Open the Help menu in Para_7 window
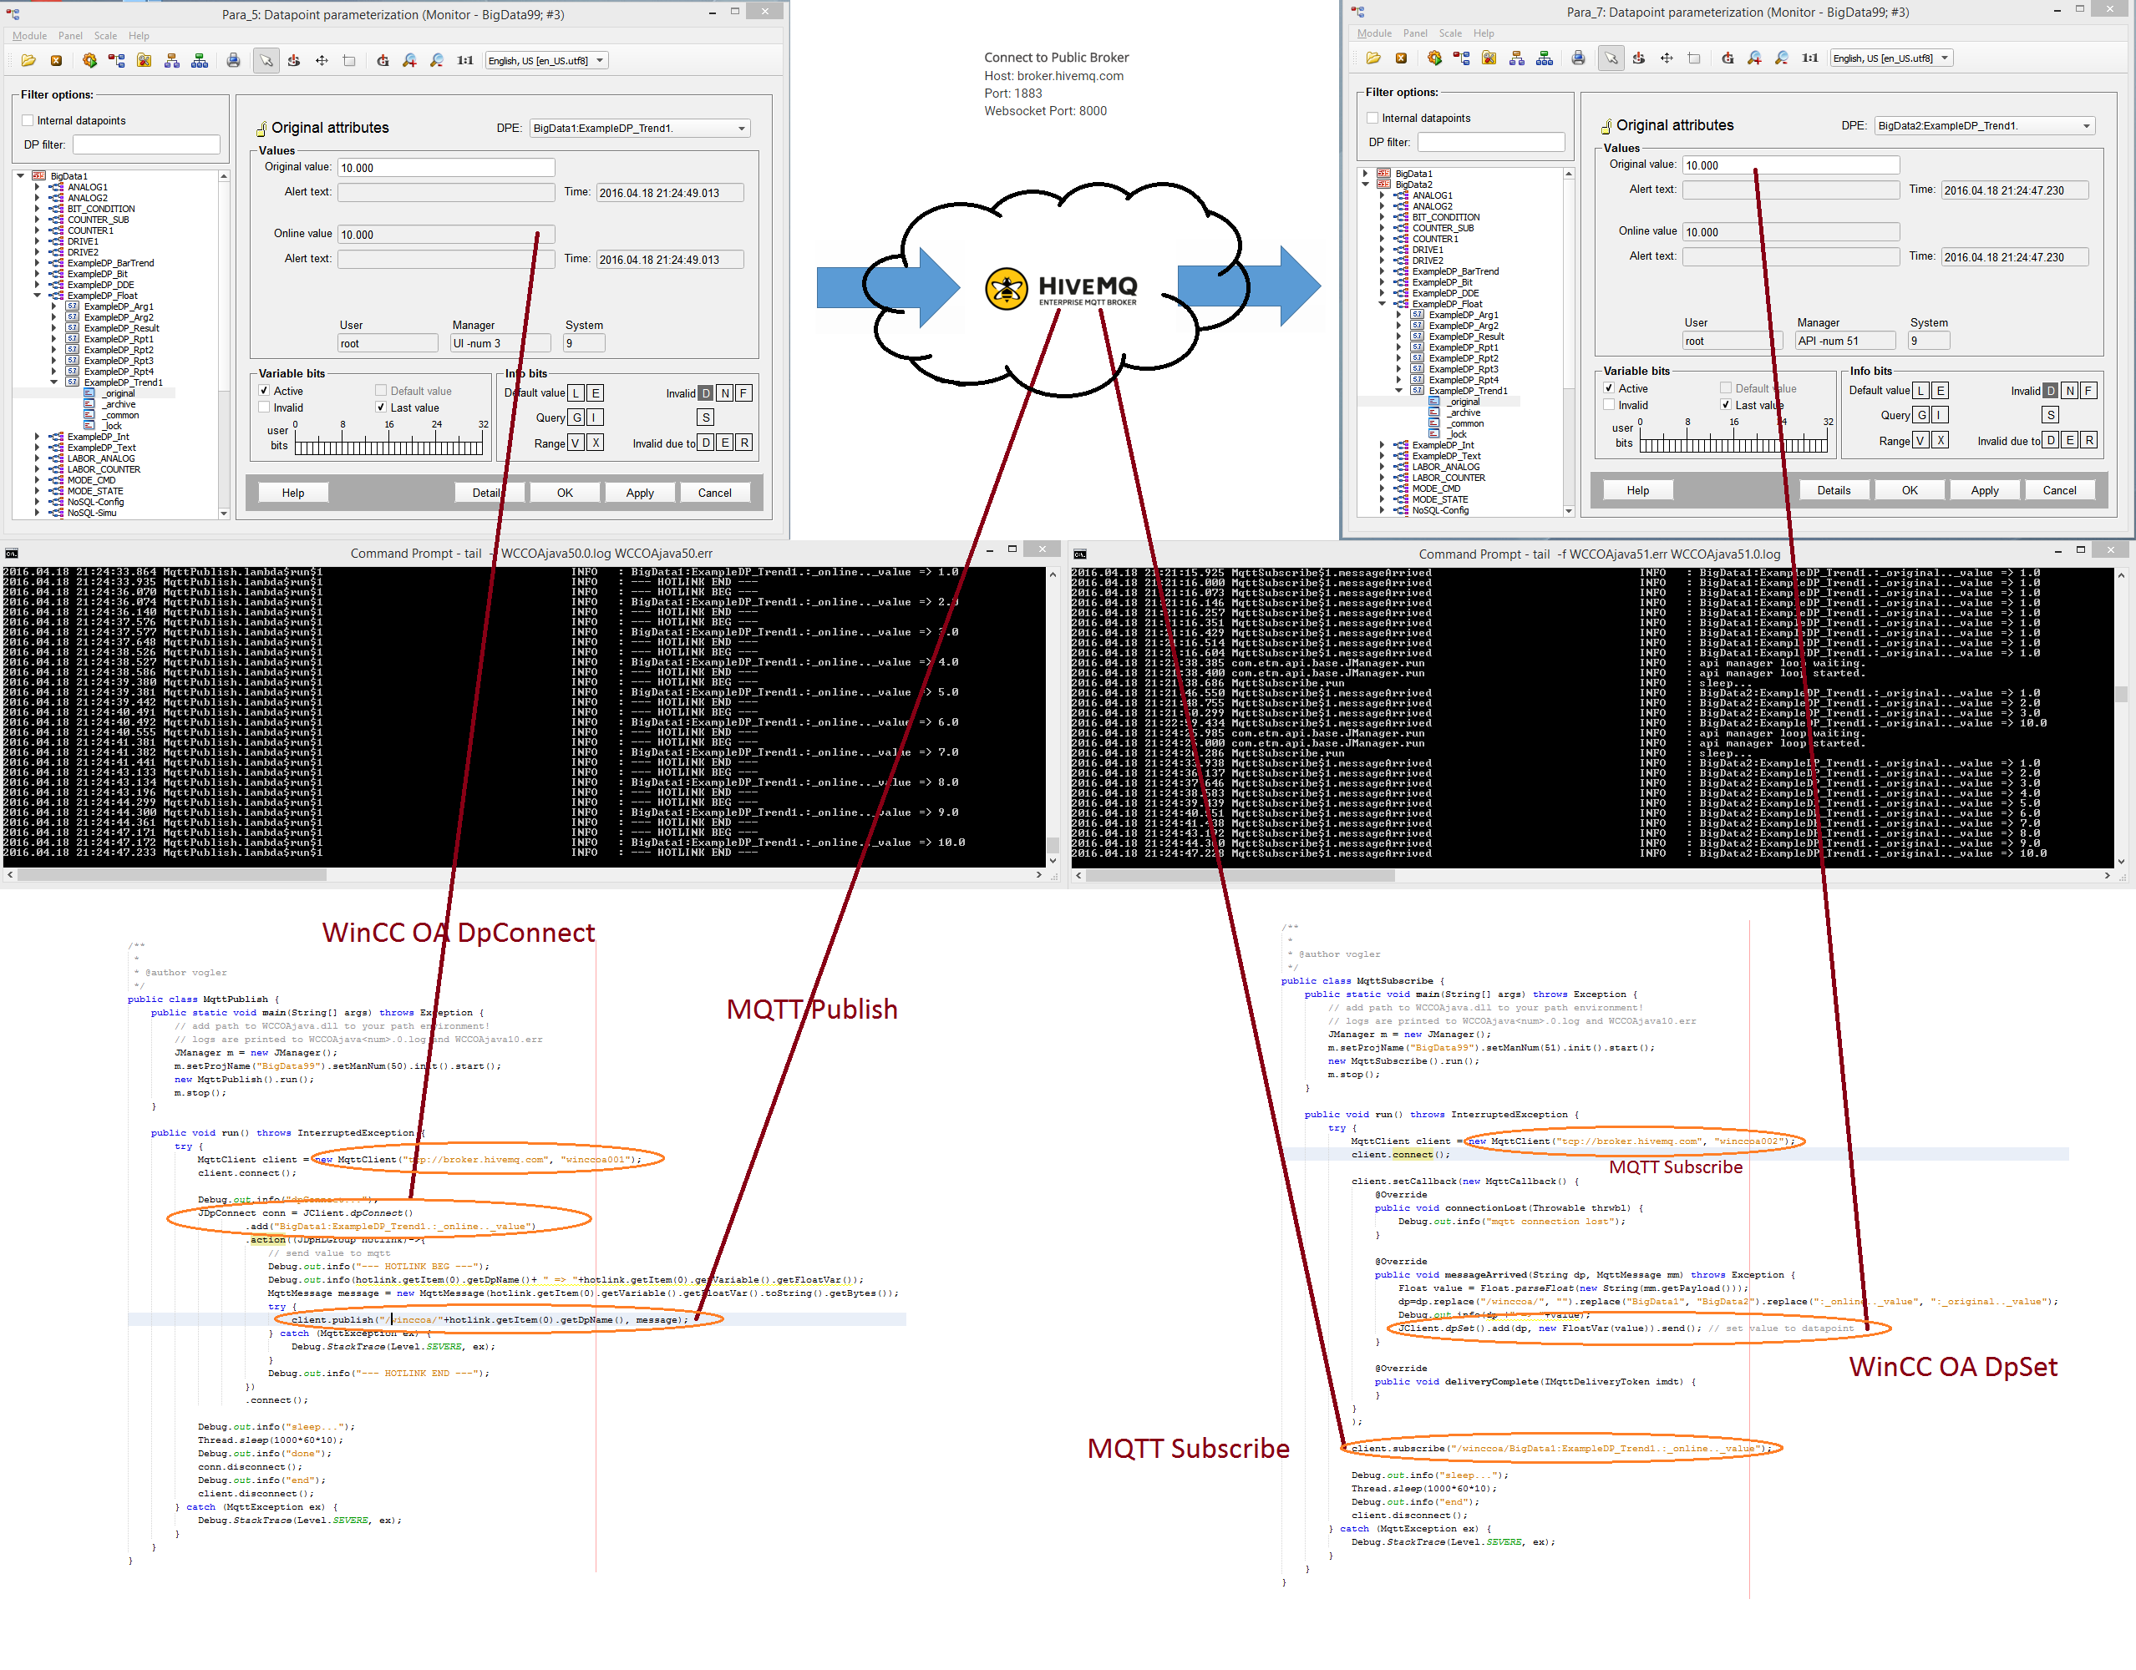This screenshot has width=2136, height=1670. [1484, 34]
